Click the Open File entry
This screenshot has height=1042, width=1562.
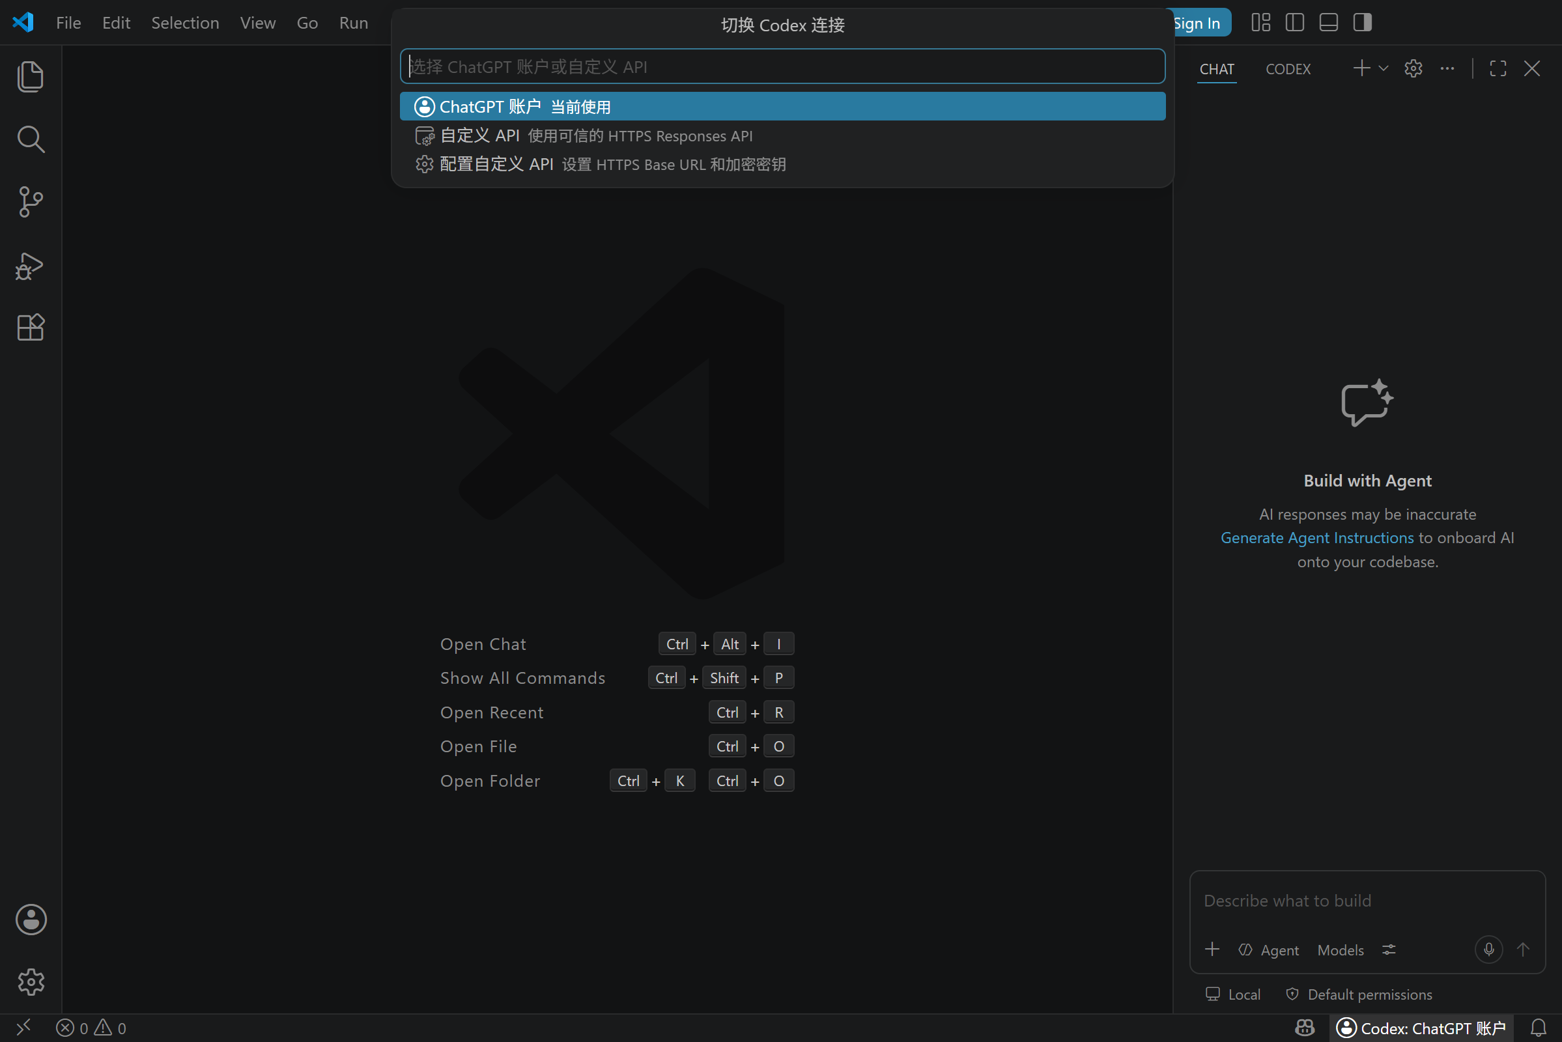click(479, 746)
